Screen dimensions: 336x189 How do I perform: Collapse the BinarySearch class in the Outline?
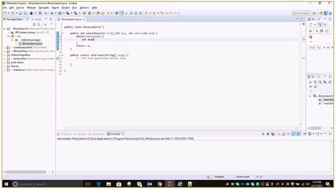coord(310,96)
